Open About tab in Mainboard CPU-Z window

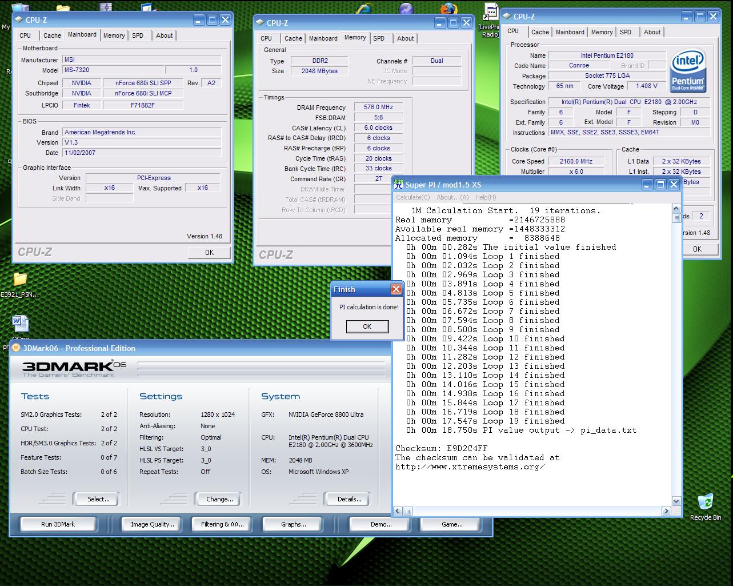point(164,35)
